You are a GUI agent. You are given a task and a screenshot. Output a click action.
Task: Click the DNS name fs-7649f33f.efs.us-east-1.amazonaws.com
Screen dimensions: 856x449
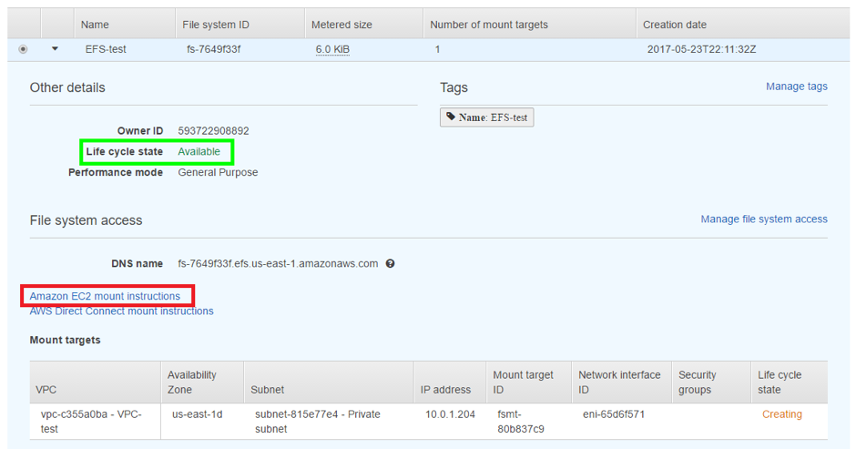point(278,264)
